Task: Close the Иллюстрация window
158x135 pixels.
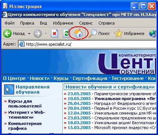Action: pyautogui.click(x=152, y=6)
